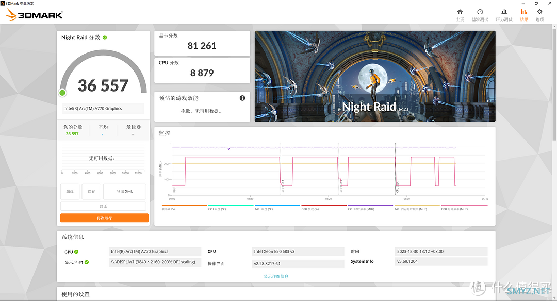The image size is (557, 301).
Task: Click the time field 2023-12-30 13:12 +08:00
Action: click(x=441, y=252)
